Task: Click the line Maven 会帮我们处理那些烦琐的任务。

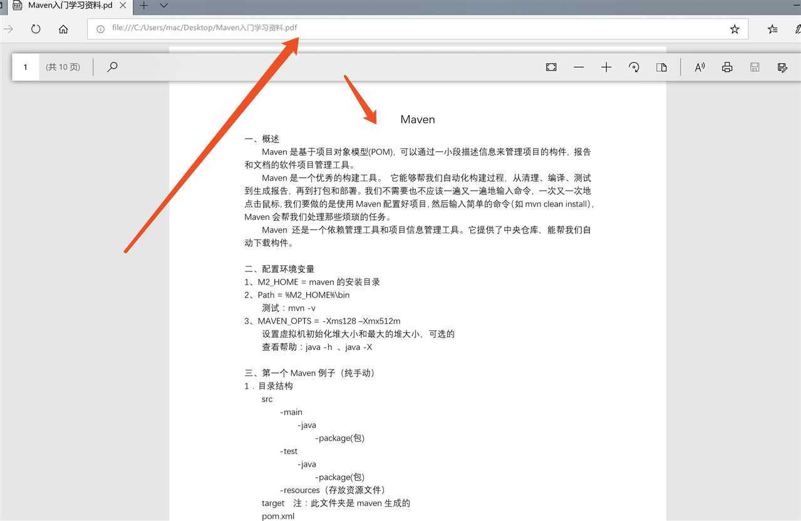Action: [318, 217]
